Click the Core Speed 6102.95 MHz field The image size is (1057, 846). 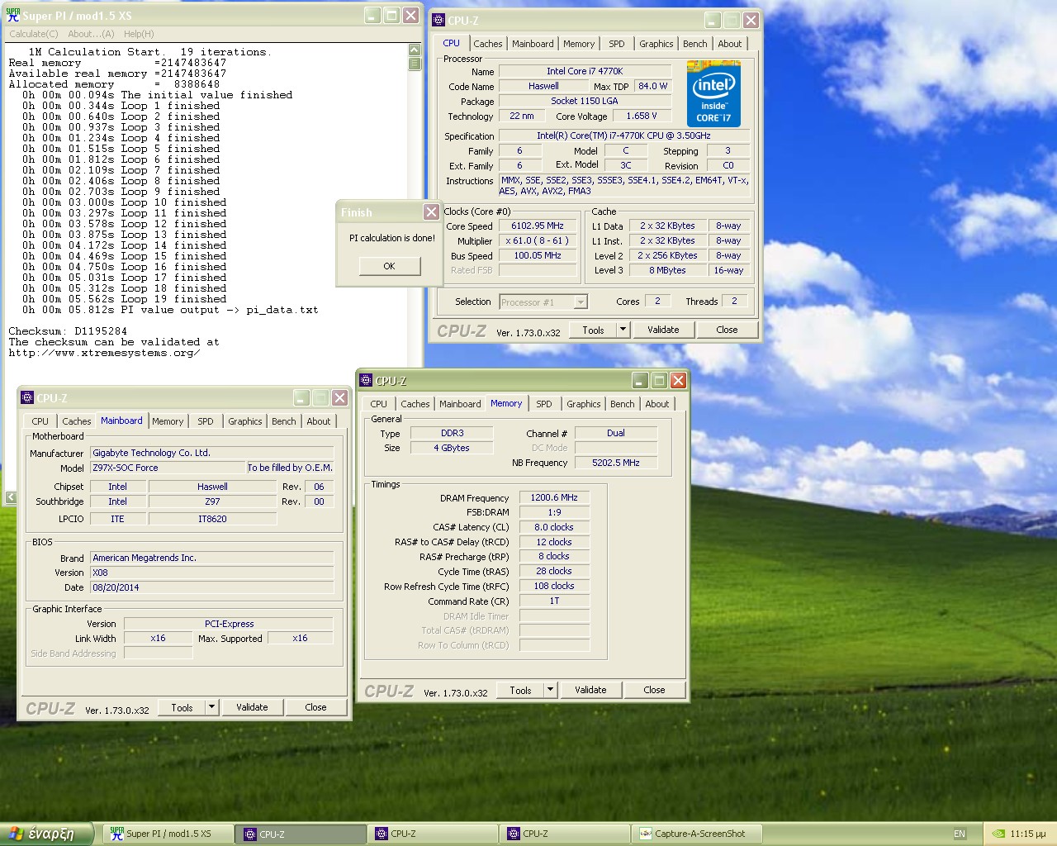click(x=537, y=226)
